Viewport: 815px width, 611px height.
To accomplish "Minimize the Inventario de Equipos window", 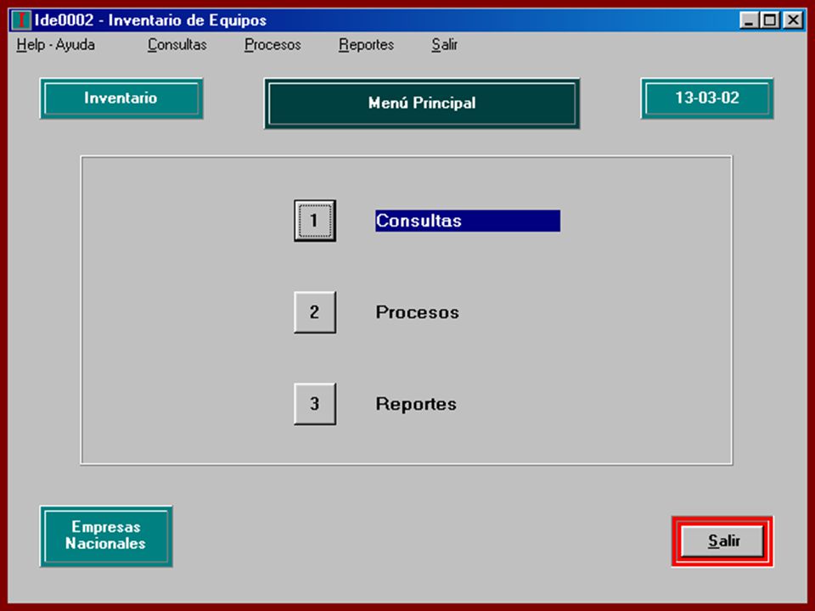I will [x=749, y=20].
